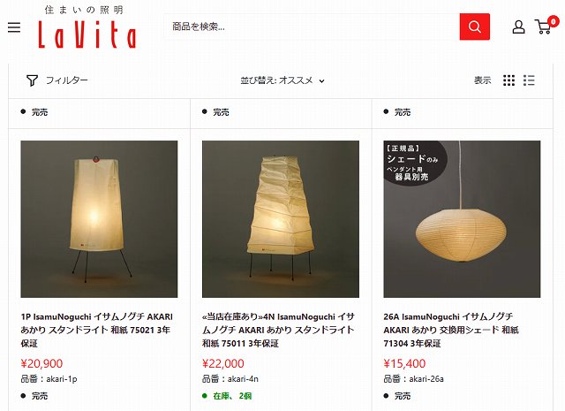Expand the 並び替え: オススメ sort dropdown
The image size is (565, 411).
282,80
